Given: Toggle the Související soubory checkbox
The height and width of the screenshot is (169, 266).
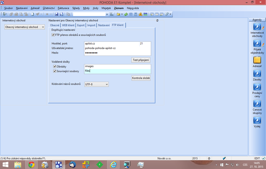Looking at the screenshot, I should click(55, 71).
